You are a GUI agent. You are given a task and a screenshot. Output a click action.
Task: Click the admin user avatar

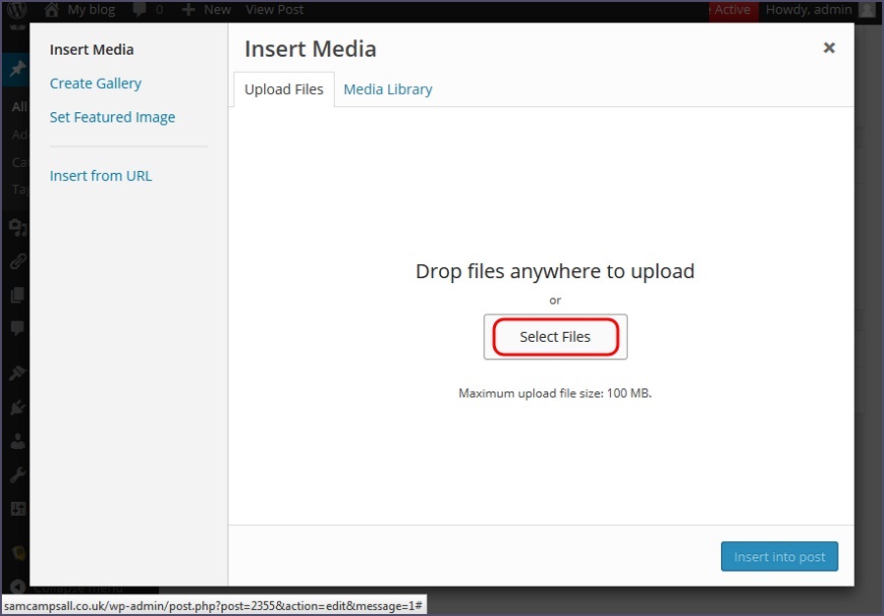[x=865, y=10]
